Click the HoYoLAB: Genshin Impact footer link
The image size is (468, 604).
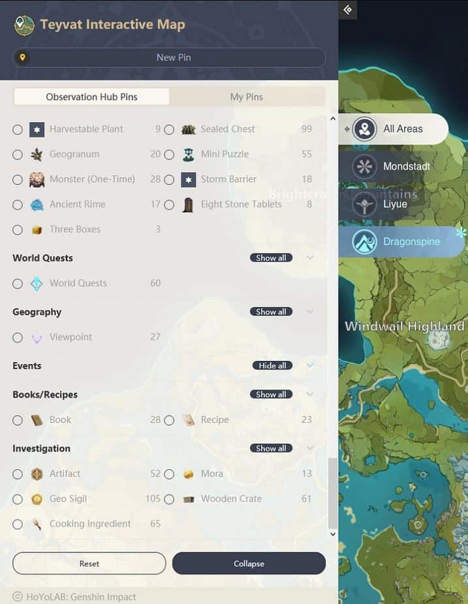tap(74, 597)
